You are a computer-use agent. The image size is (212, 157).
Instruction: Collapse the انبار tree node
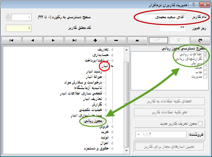click(x=112, y=66)
